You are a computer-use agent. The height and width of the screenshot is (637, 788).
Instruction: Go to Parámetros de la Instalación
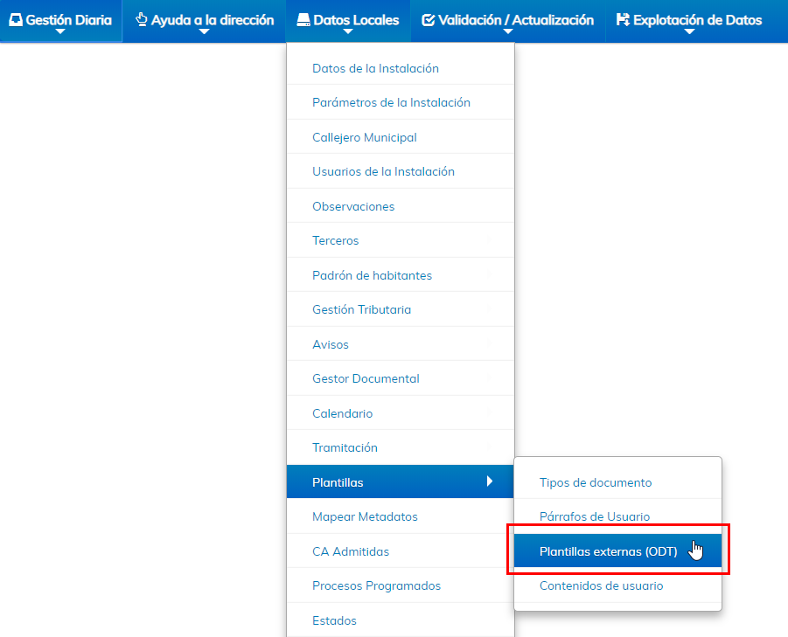[x=391, y=102]
